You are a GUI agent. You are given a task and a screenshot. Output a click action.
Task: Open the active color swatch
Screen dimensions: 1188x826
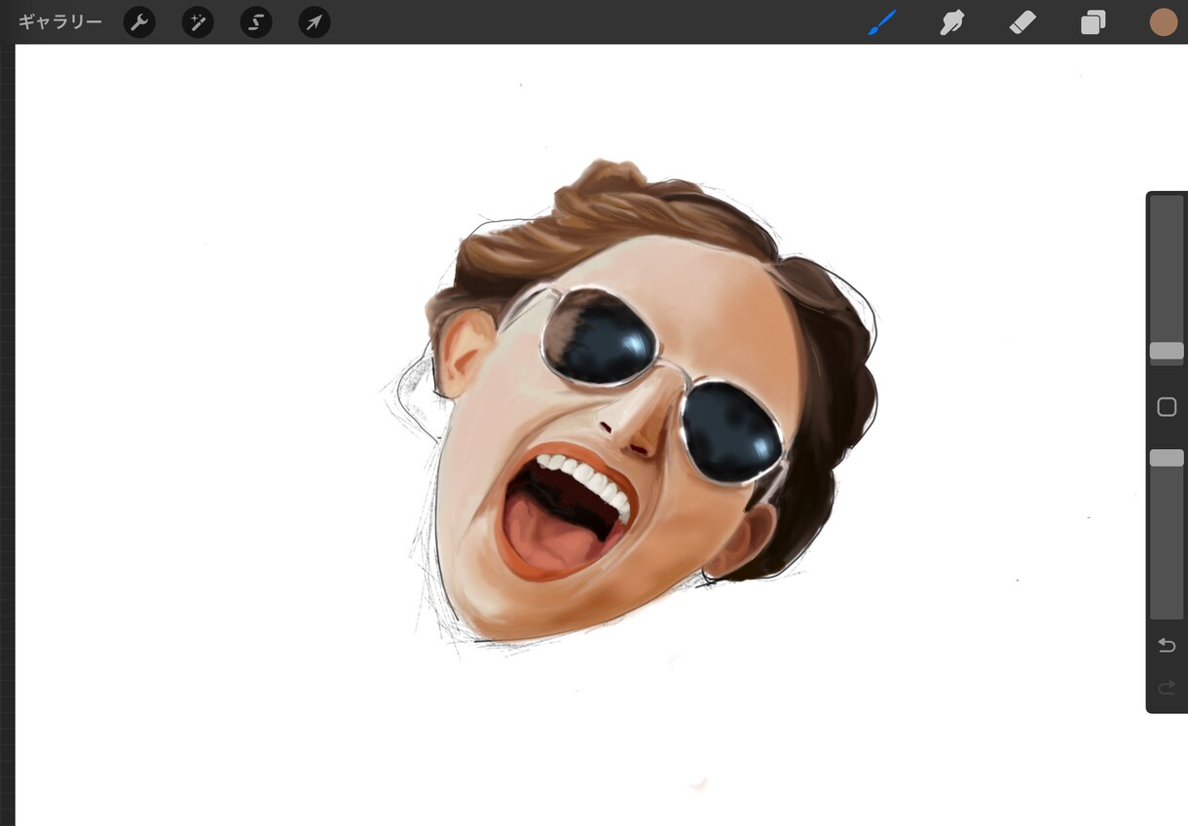coord(1164,22)
